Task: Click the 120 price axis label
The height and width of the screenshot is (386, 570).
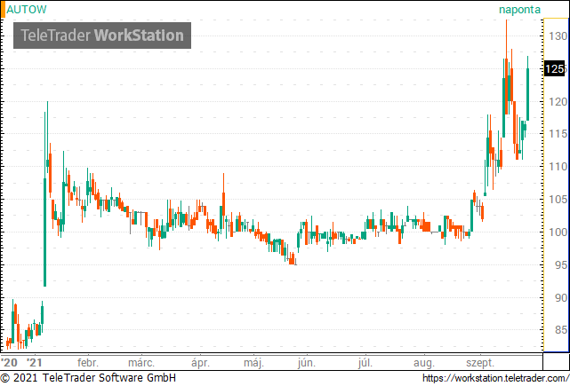Action: pos(558,101)
